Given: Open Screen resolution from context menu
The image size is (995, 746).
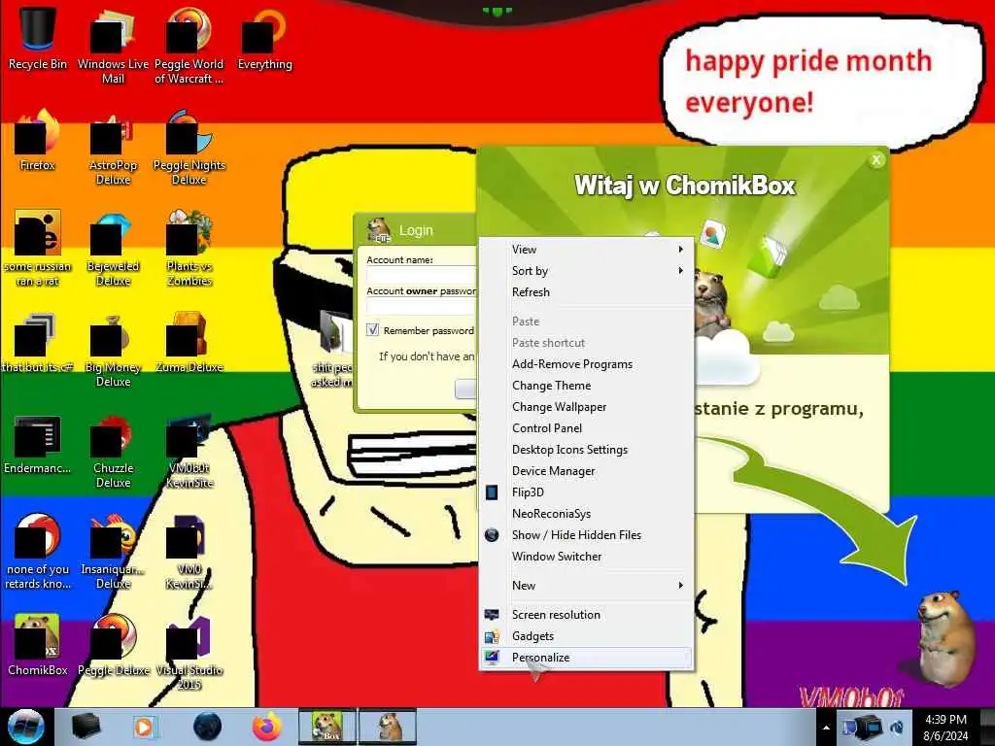Looking at the screenshot, I should 586,615.
